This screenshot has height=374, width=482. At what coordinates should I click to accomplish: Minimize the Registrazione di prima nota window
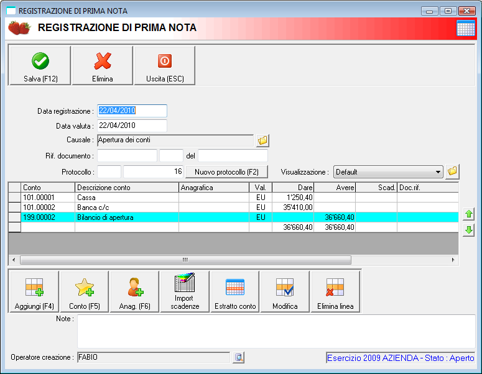pyautogui.click(x=429, y=11)
